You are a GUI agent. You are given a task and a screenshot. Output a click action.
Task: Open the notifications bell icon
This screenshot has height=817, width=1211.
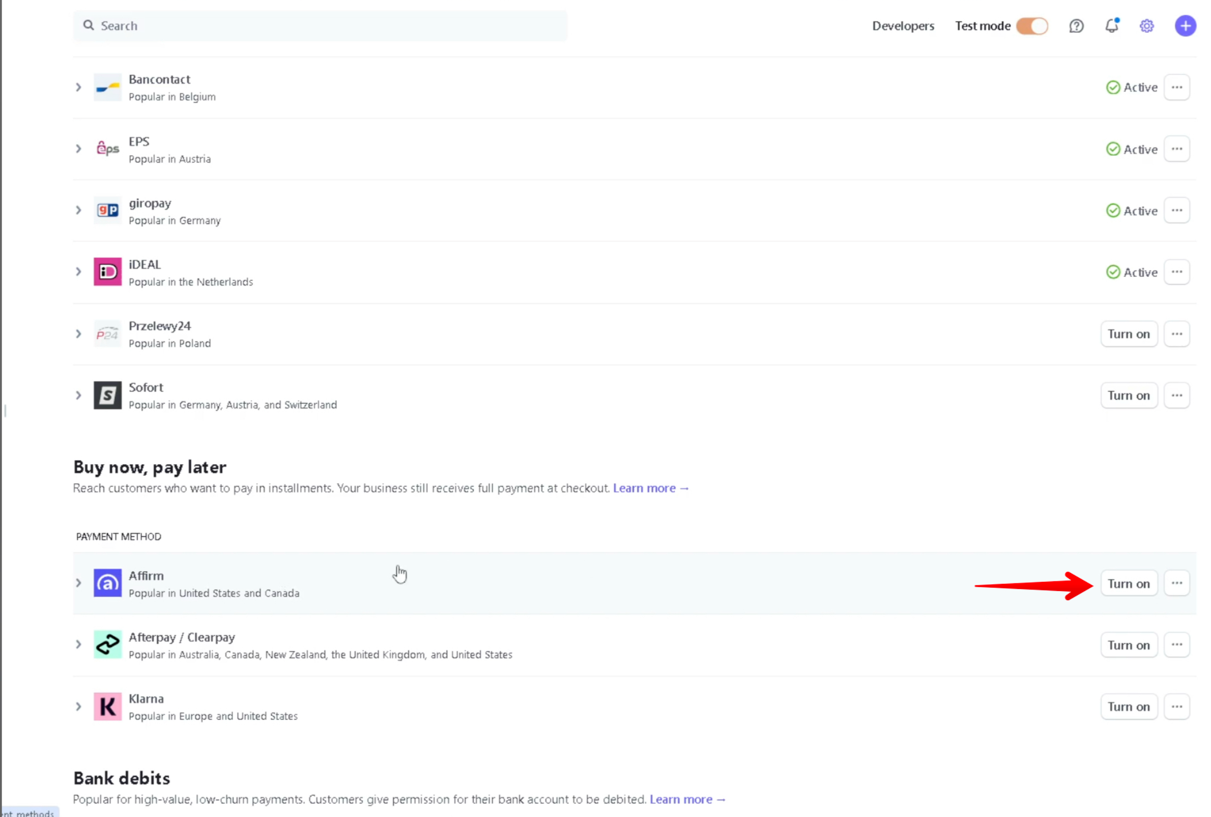coord(1111,26)
